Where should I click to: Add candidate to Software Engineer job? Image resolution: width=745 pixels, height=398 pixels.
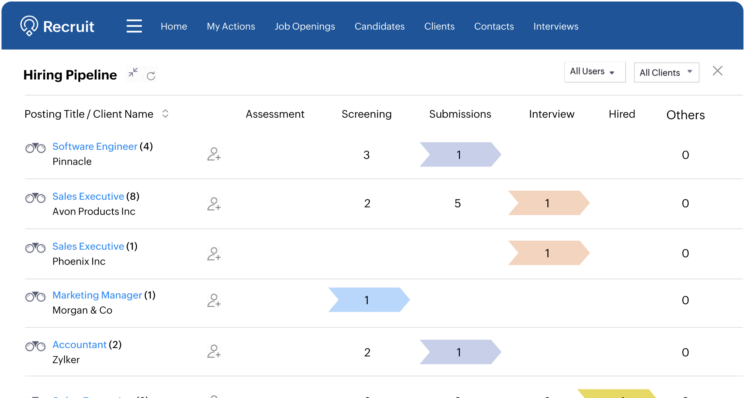214,154
